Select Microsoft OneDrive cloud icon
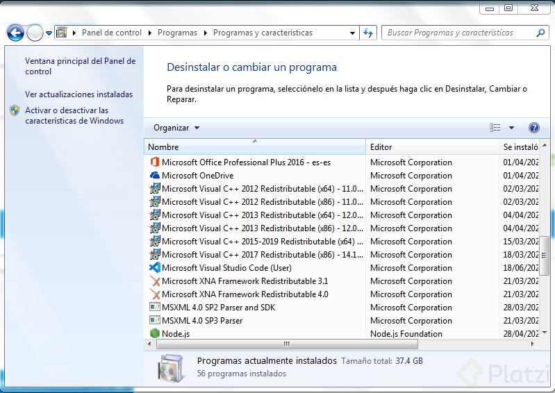Viewport: 555px width, 393px height. coord(155,175)
